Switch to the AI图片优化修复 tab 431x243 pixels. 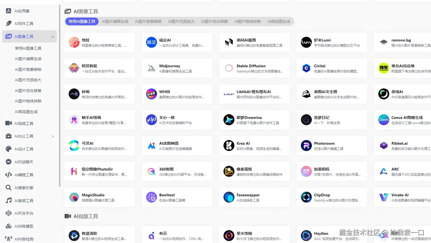point(214,21)
